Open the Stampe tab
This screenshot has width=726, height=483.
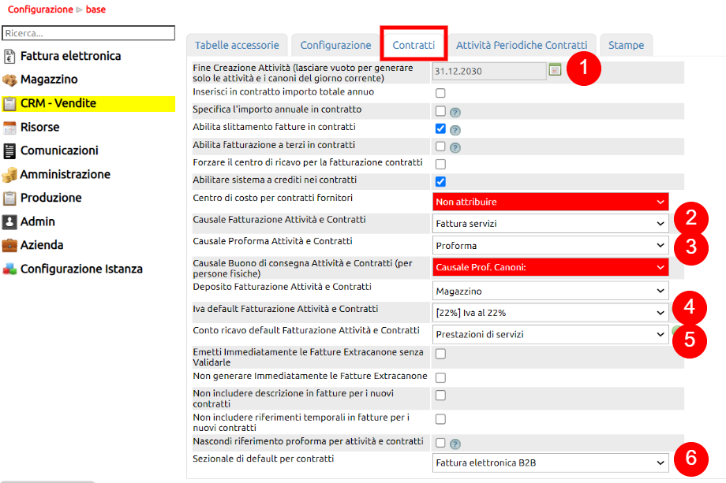pos(626,45)
